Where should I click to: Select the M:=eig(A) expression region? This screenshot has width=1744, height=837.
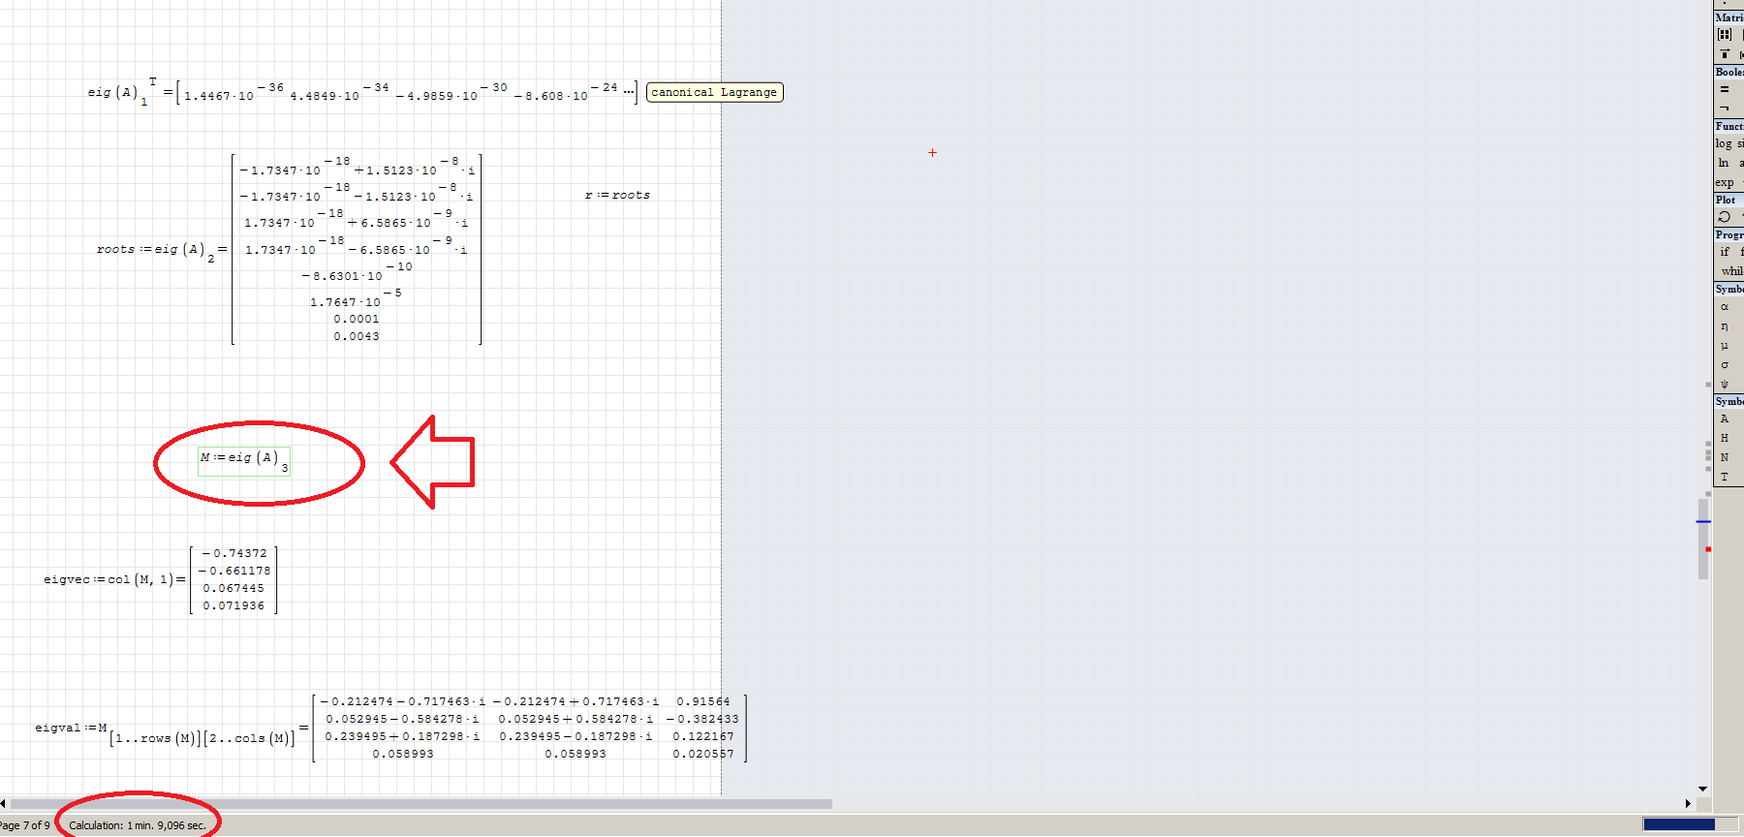pos(243,460)
